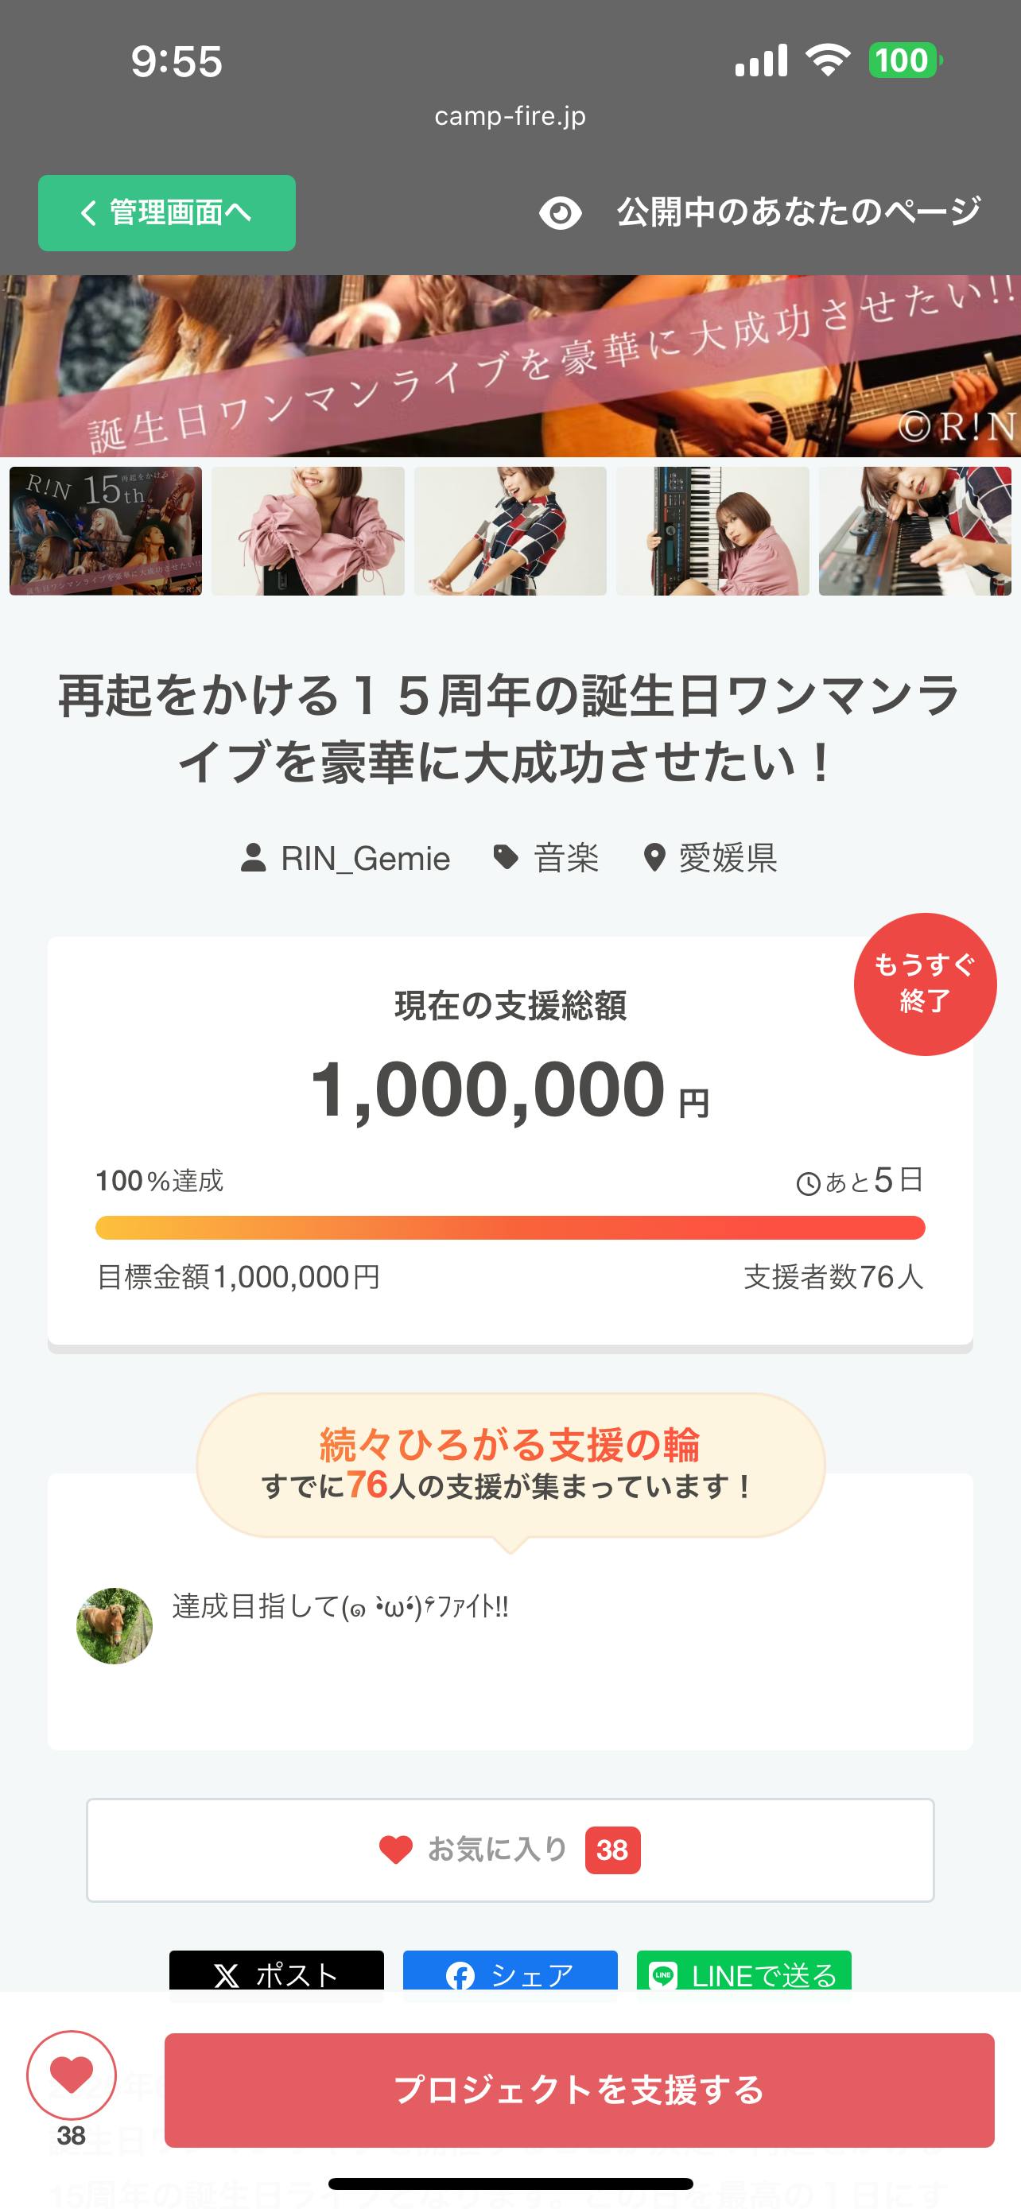
Task: Open the main banner image
Action: [x=510, y=366]
